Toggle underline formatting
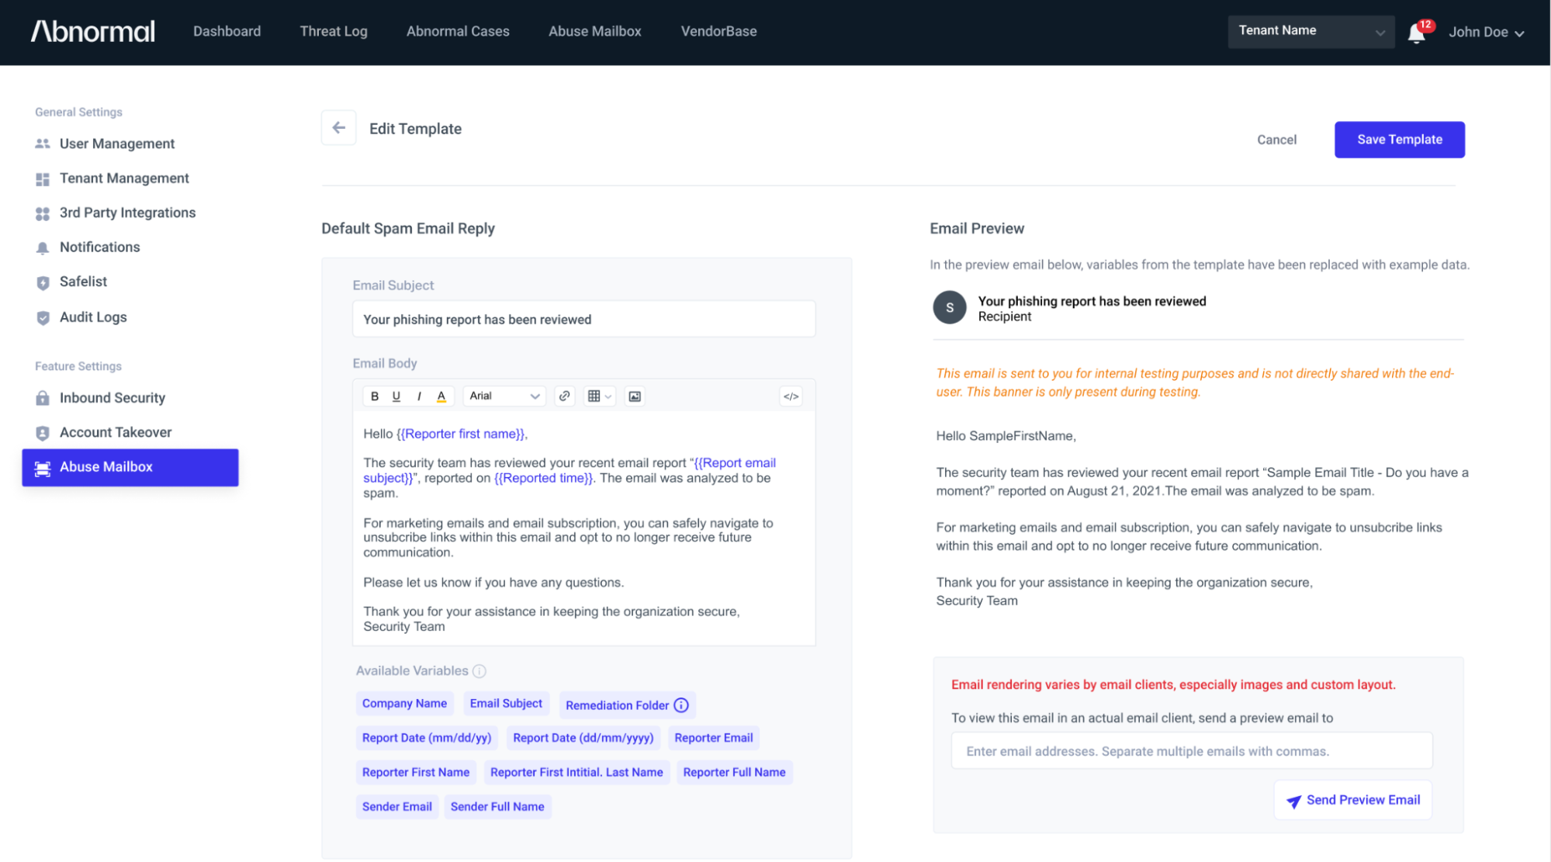The image size is (1551, 862). (x=396, y=396)
